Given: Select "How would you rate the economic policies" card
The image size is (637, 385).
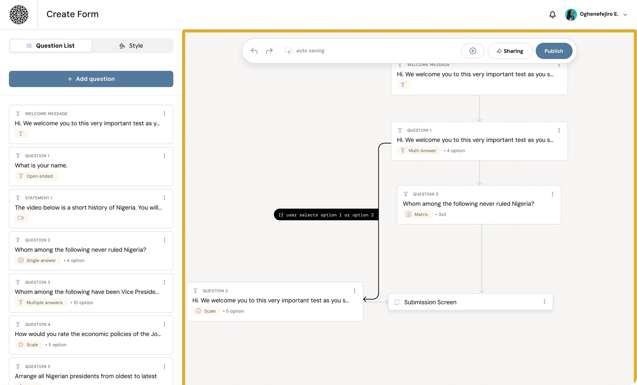Looking at the screenshot, I should coord(91,335).
